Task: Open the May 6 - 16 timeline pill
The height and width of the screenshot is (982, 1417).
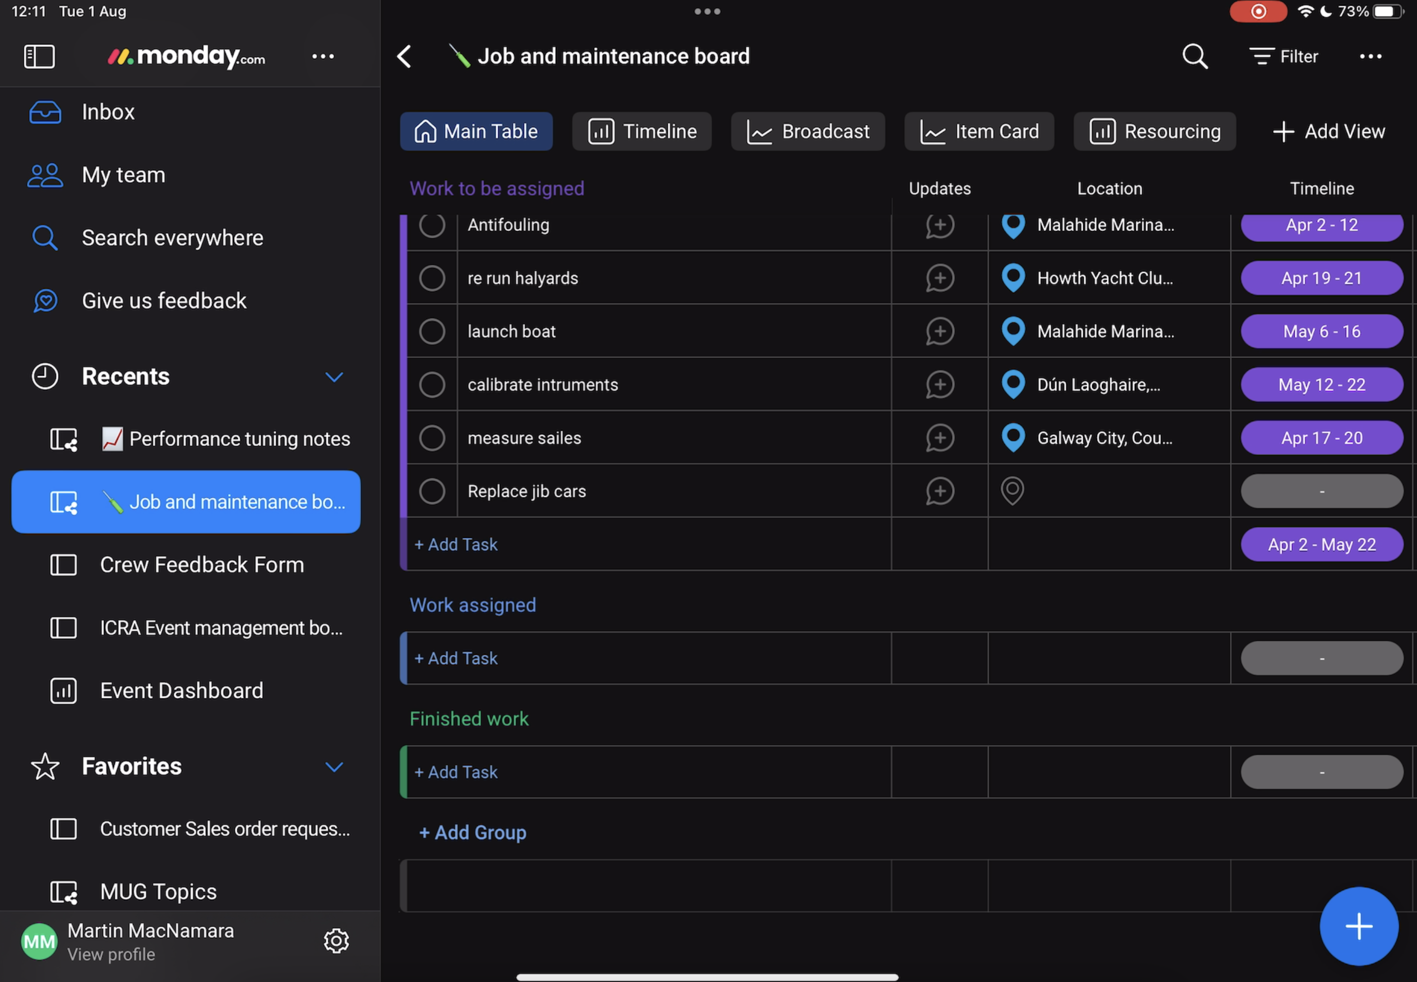Action: 1322,332
